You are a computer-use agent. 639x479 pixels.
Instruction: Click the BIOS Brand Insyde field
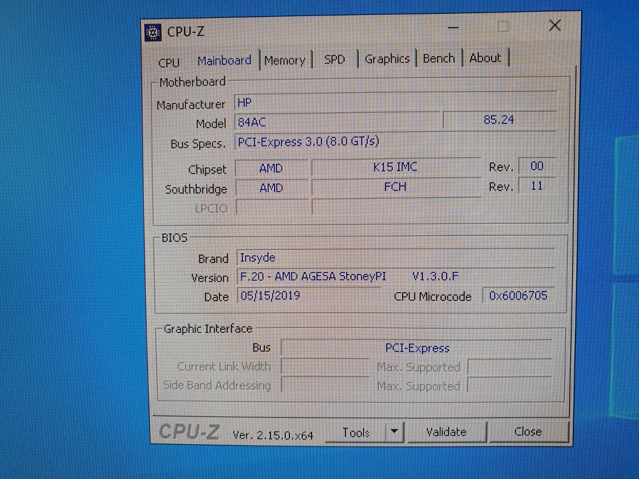pos(396,257)
